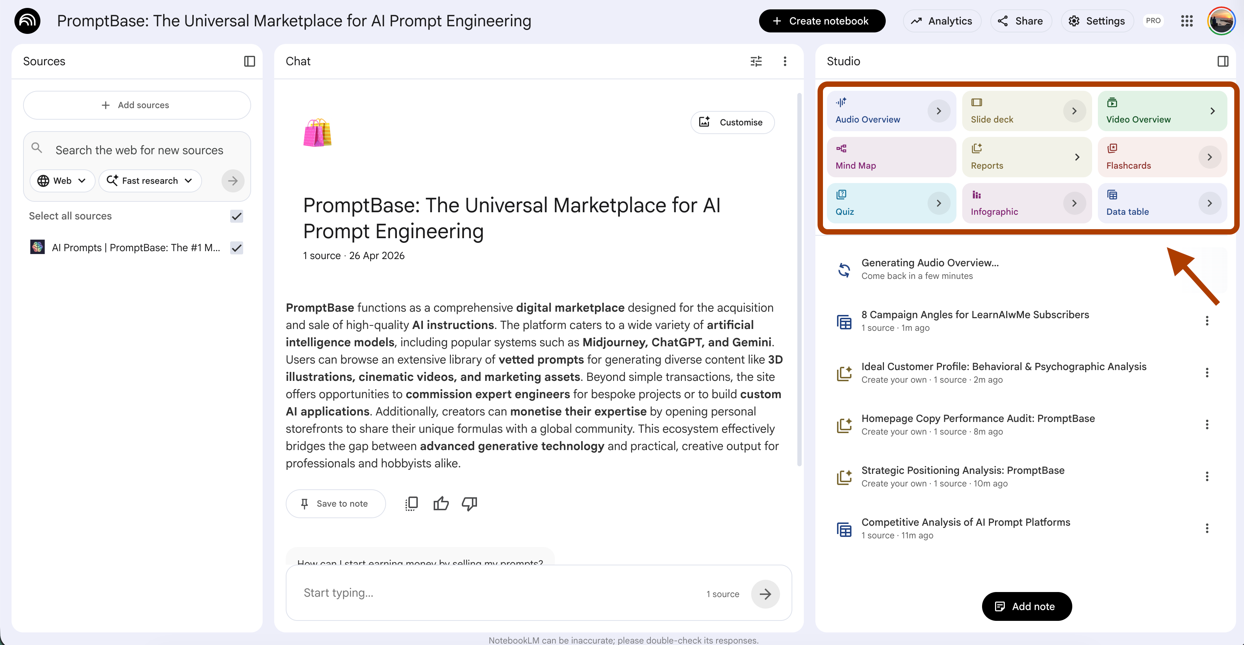
Task: Click the Add note button
Action: tap(1027, 606)
